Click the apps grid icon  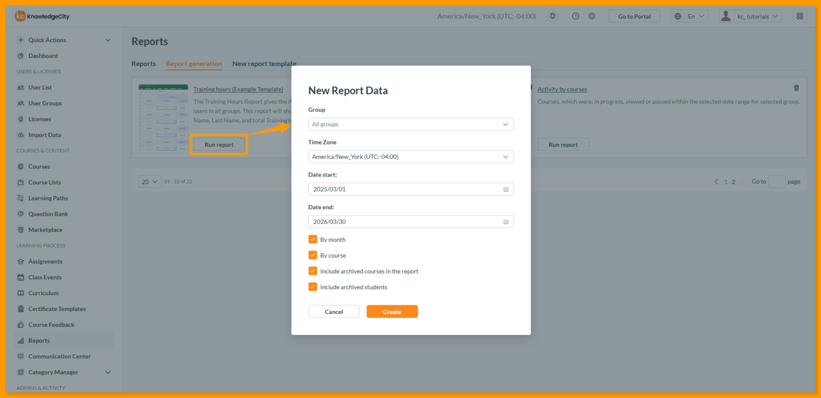[800, 16]
